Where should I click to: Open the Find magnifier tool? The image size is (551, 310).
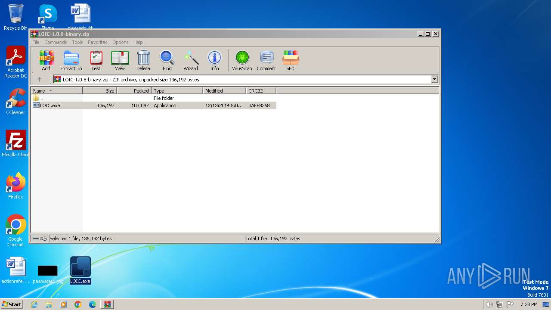pyautogui.click(x=167, y=60)
